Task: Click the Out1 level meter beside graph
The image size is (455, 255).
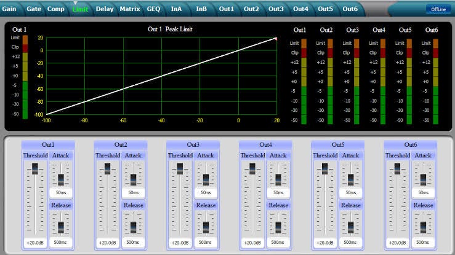Action: 25,77
